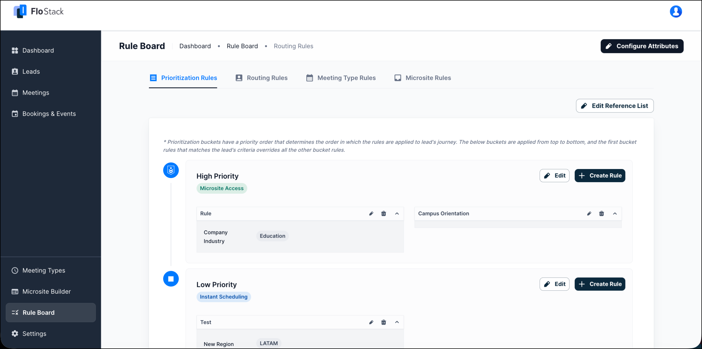Click the Low Priority bucket circle icon
702x349 pixels.
point(171,279)
